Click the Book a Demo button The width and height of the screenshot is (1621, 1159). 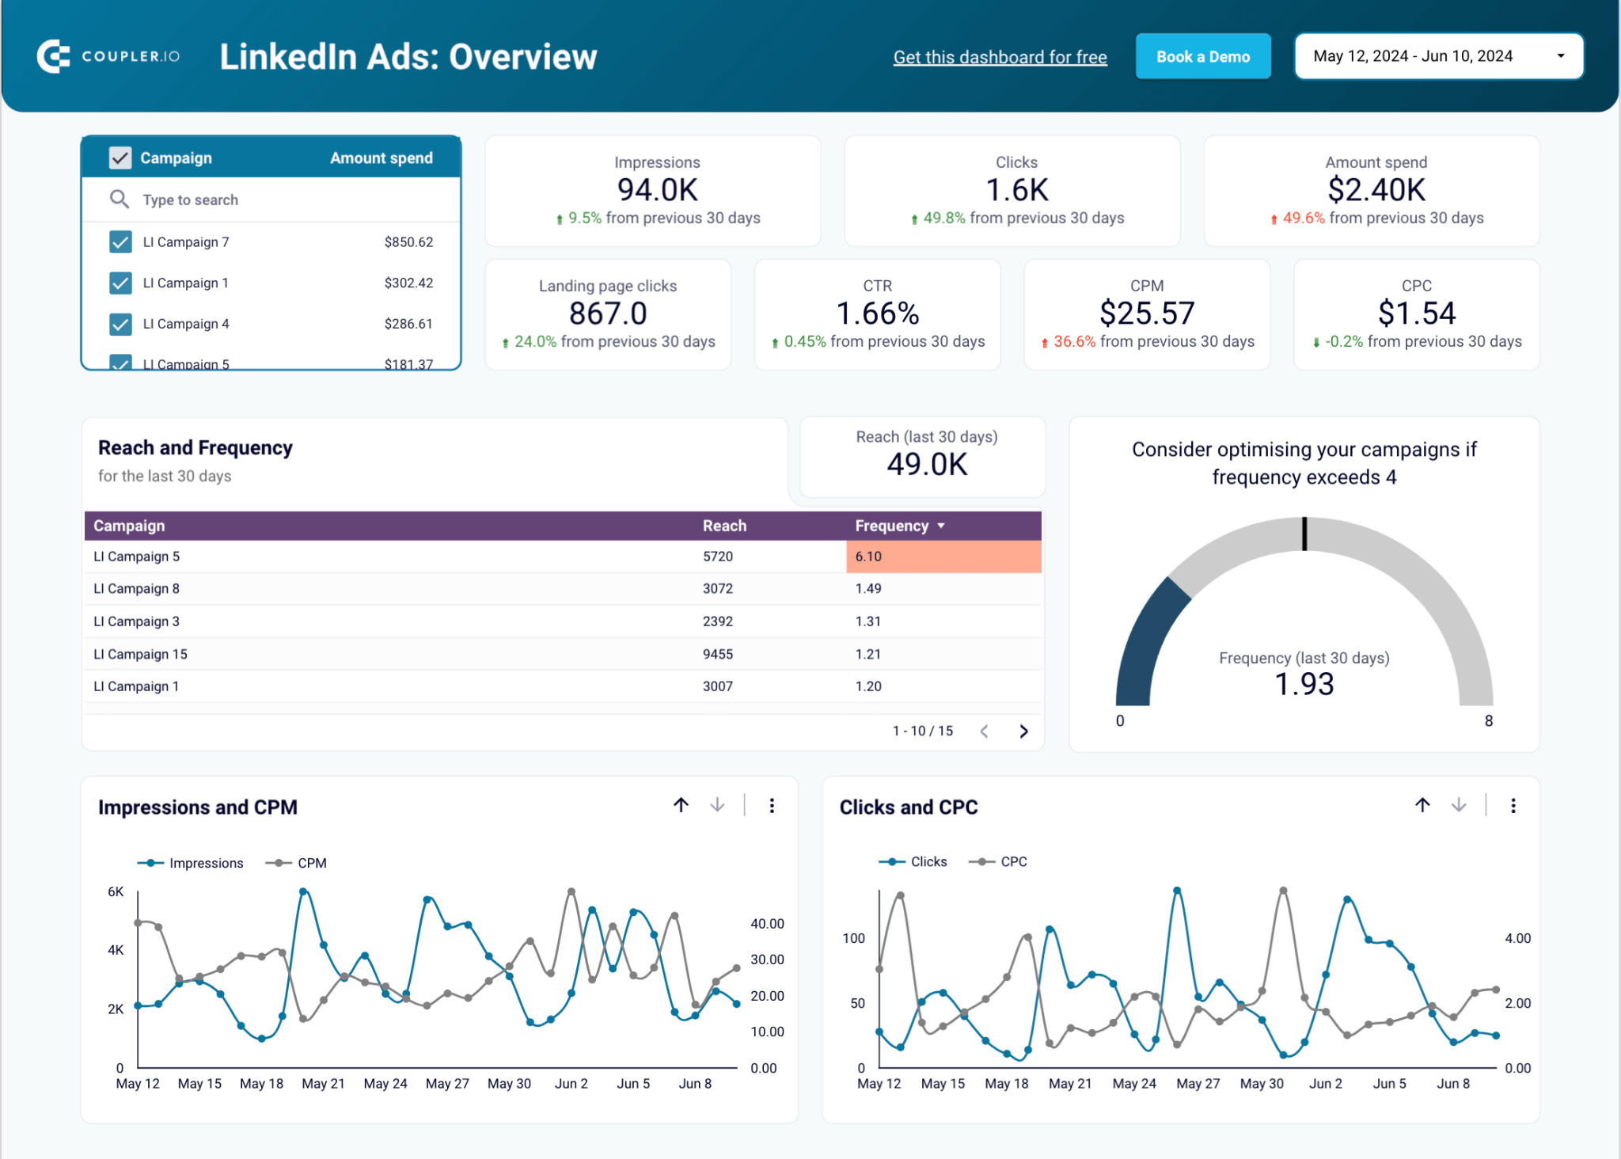[x=1202, y=56]
